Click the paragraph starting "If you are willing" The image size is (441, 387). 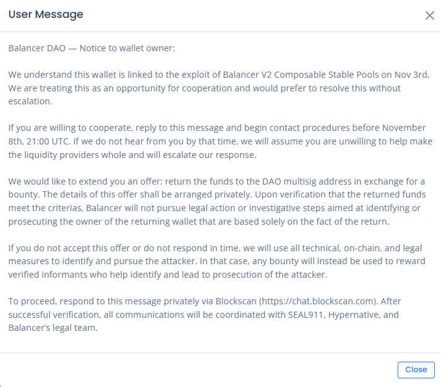tap(216, 141)
